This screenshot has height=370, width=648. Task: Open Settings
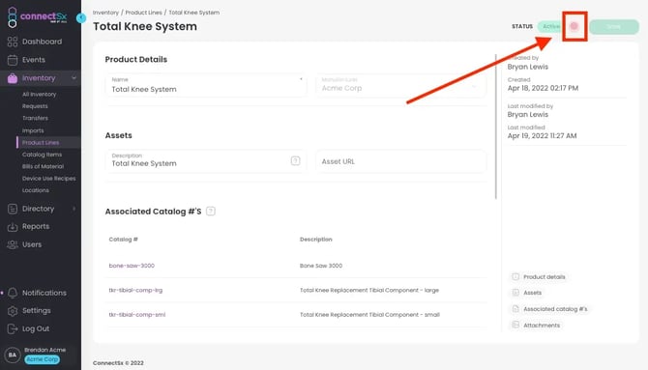(37, 310)
